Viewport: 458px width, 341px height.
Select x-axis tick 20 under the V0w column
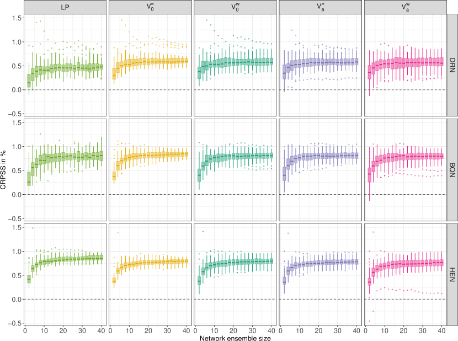click(233, 331)
